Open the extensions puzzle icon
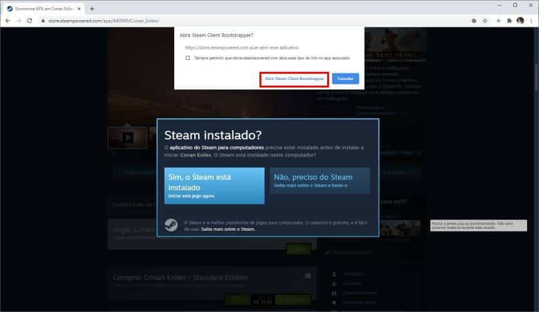Image resolution: width=539 pixels, height=312 pixels. (509, 21)
